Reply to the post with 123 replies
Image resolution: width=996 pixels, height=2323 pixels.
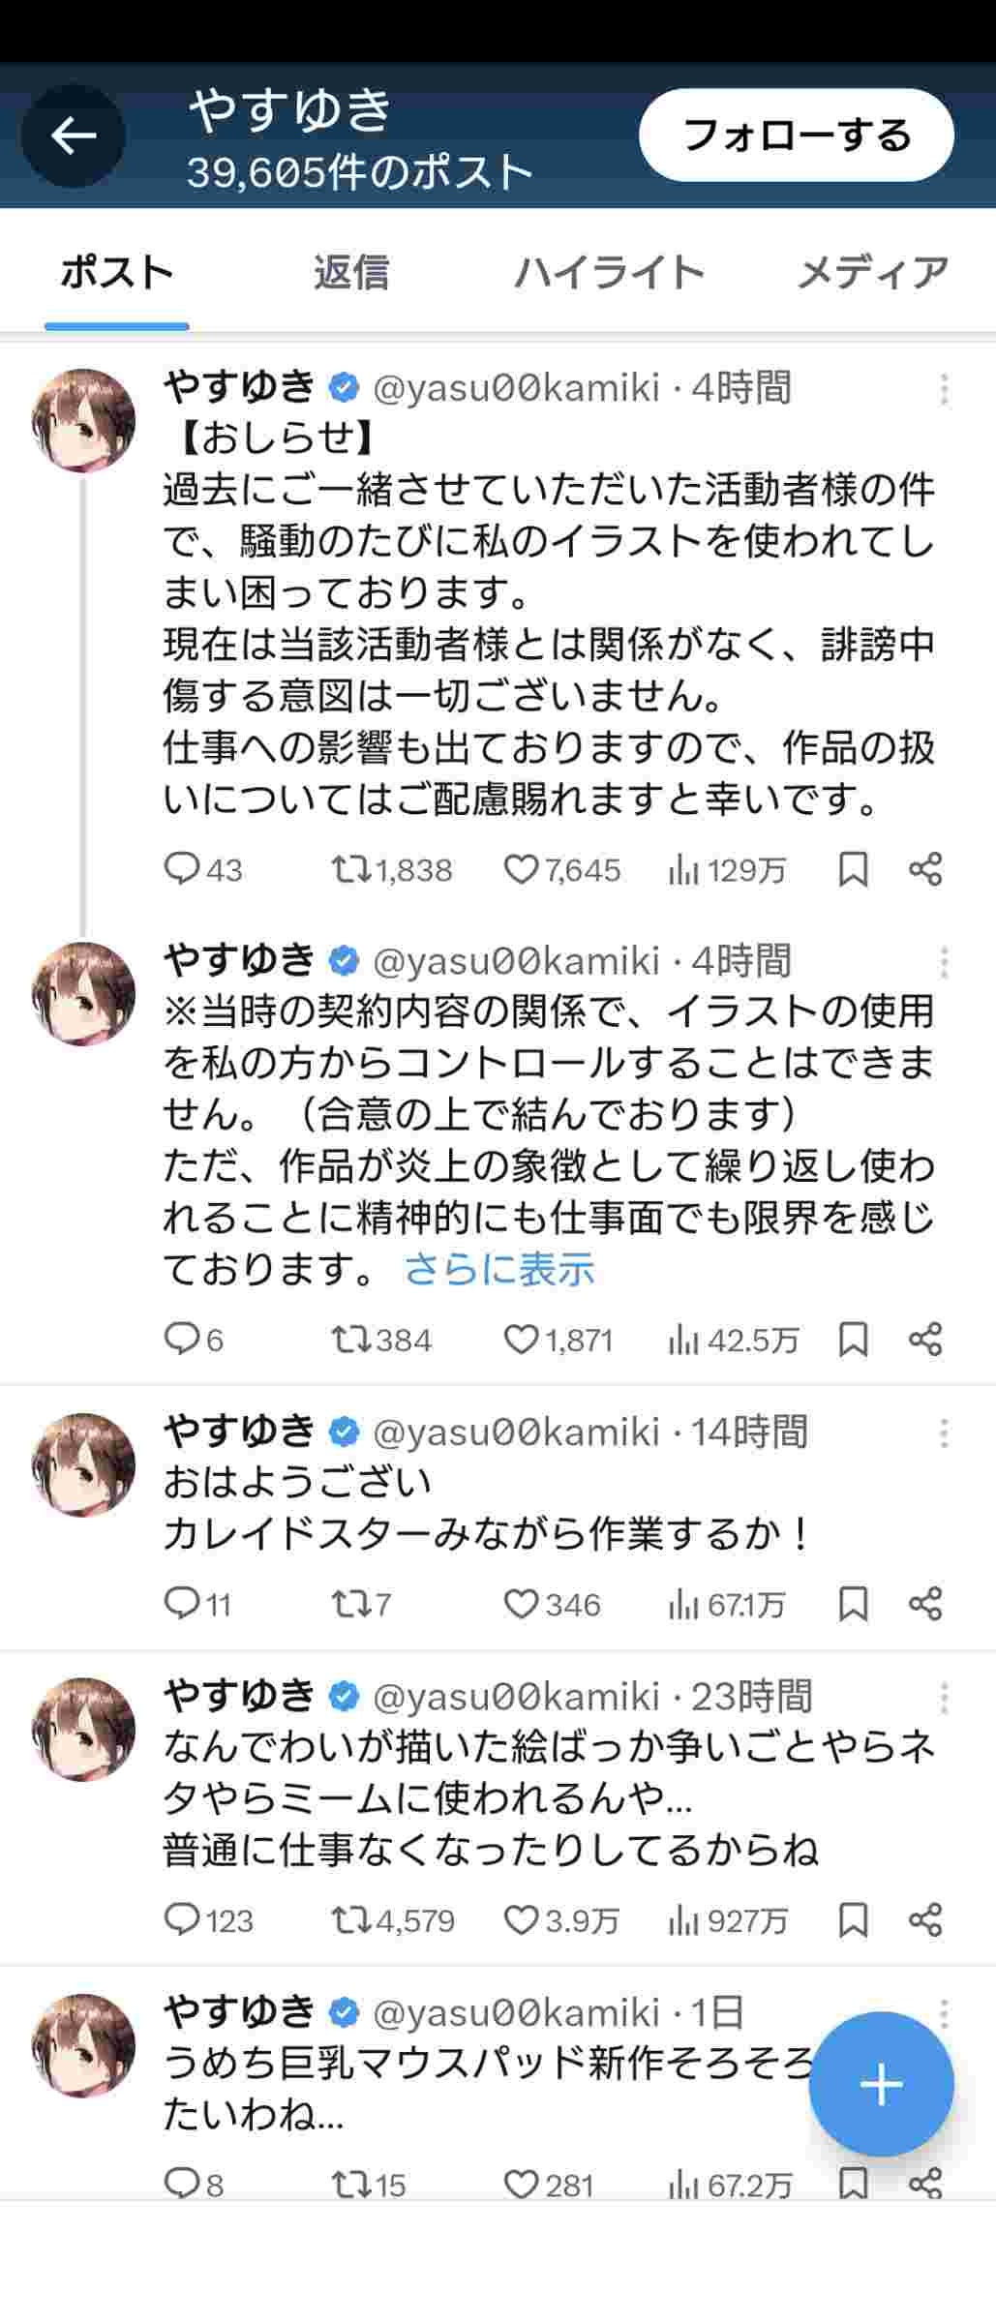click(182, 1919)
